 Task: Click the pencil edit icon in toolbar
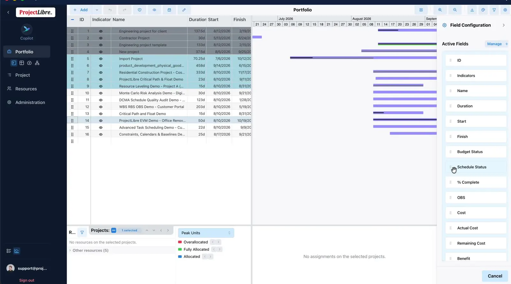pyautogui.click(x=184, y=10)
